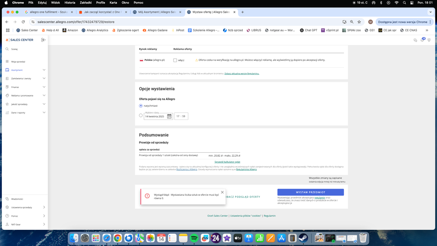The height and width of the screenshot is (246, 437).
Task: Open Apple TV in the Dock
Action: pyautogui.click(x=238, y=238)
